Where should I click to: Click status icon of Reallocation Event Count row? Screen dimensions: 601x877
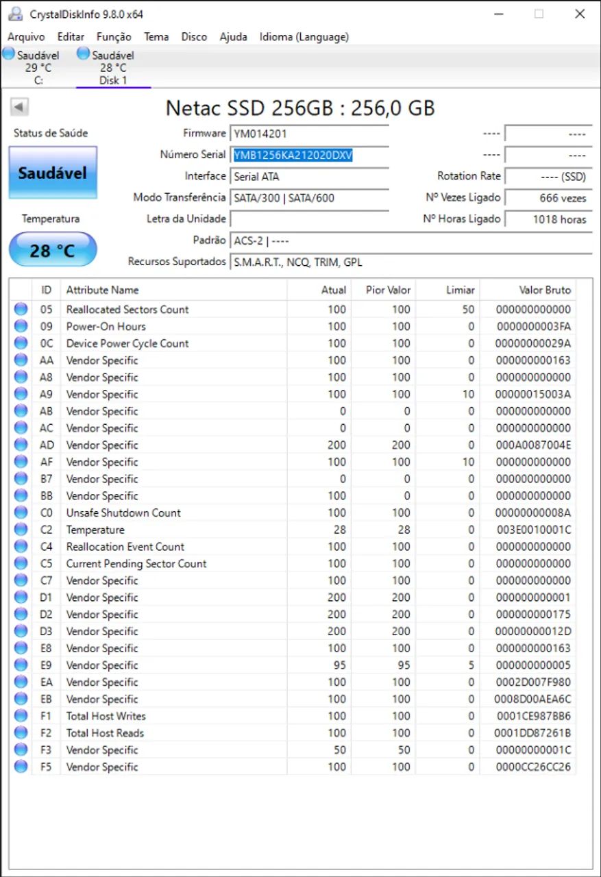coord(21,547)
